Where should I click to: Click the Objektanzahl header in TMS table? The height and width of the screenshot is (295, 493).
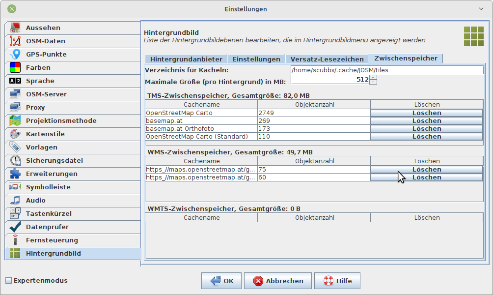tap(314, 105)
